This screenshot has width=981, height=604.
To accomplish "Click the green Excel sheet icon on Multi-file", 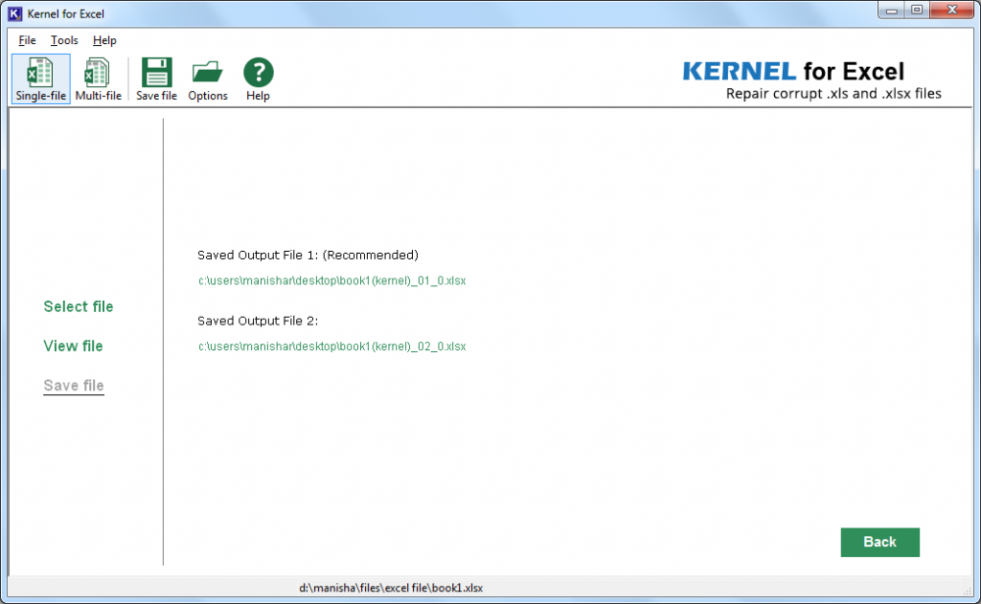I will (97, 69).
